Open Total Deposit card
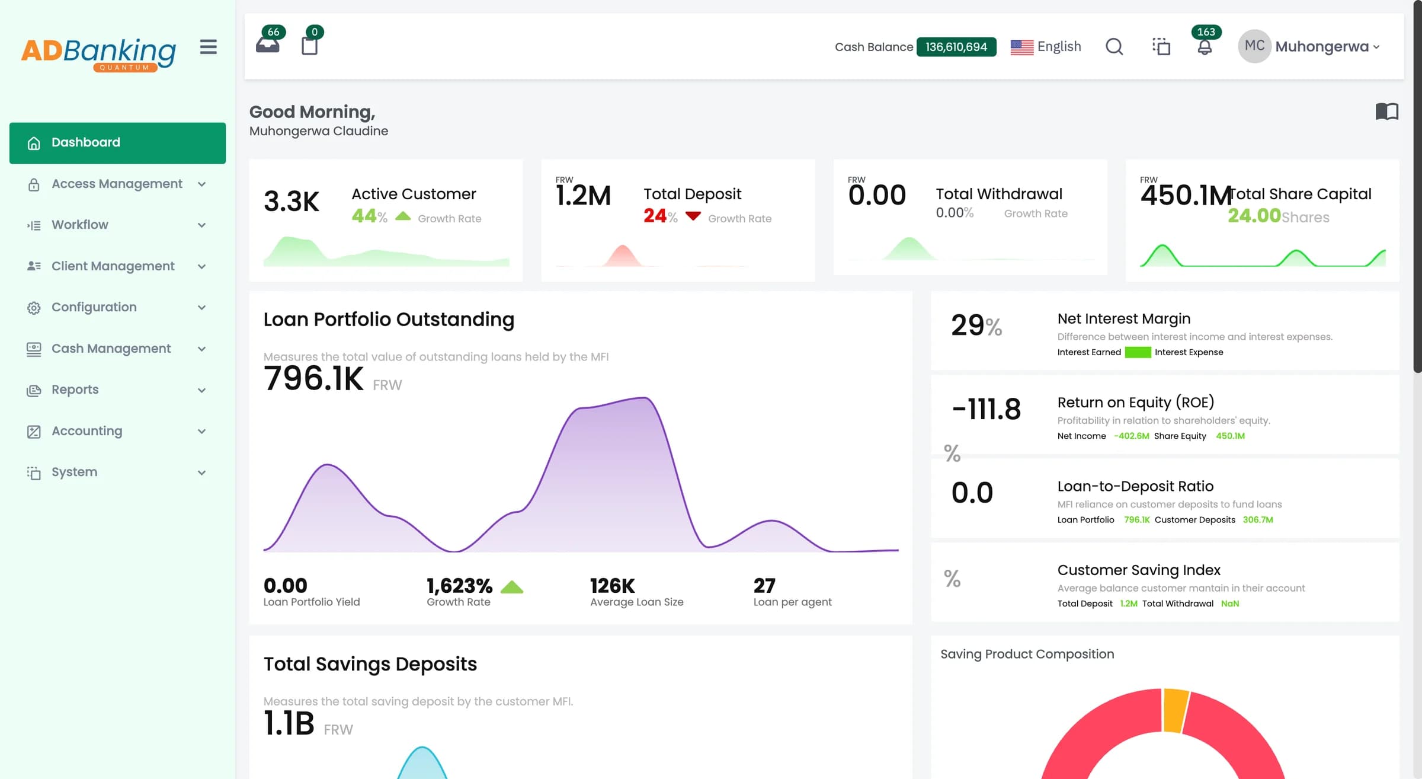The image size is (1422, 779). click(x=678, y=220)
